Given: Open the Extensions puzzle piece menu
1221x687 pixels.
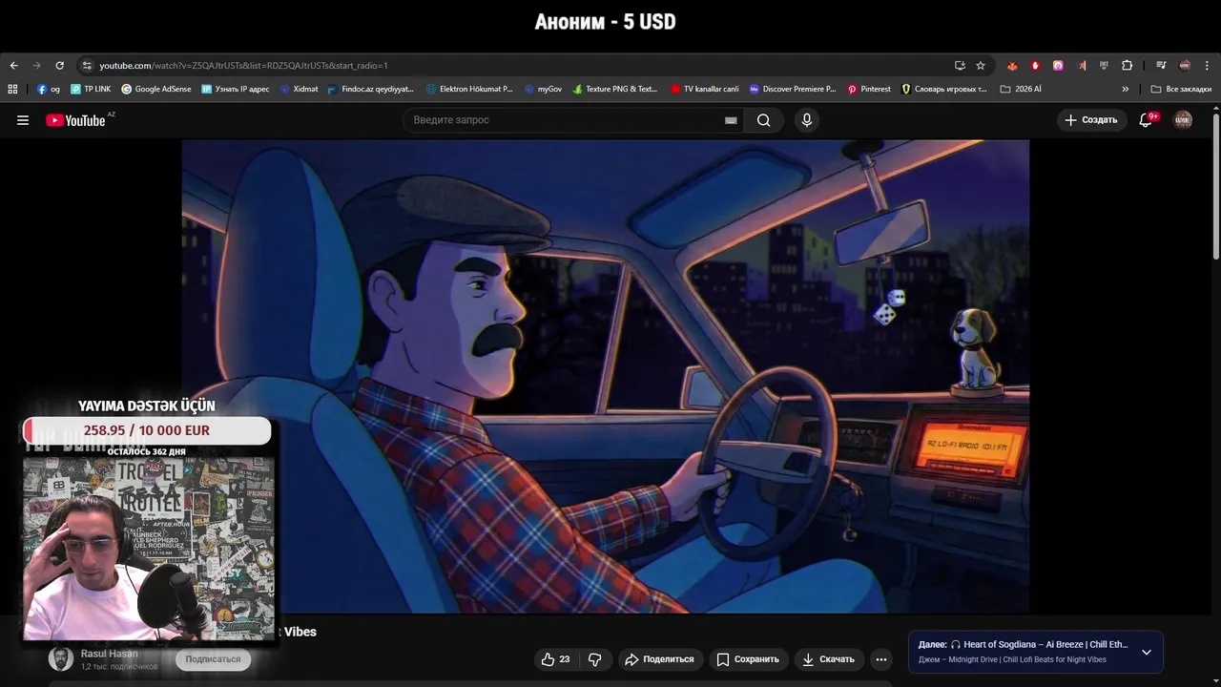Looking at the screenshot, I should coord(1128,66).
